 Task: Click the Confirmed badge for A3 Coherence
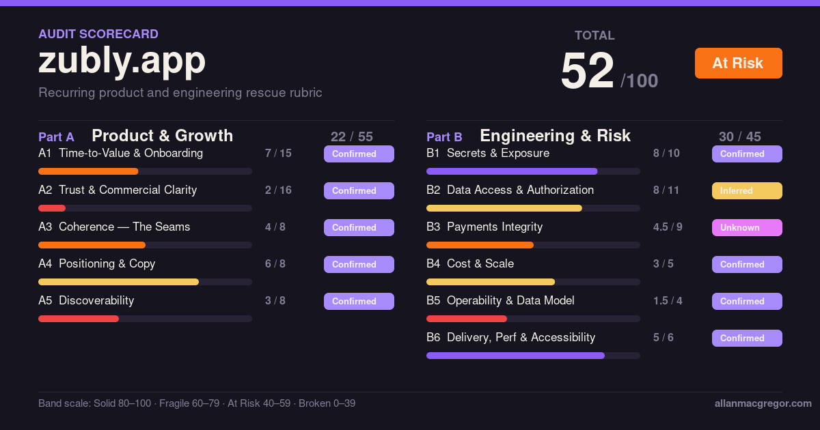[x=359, y=227]
